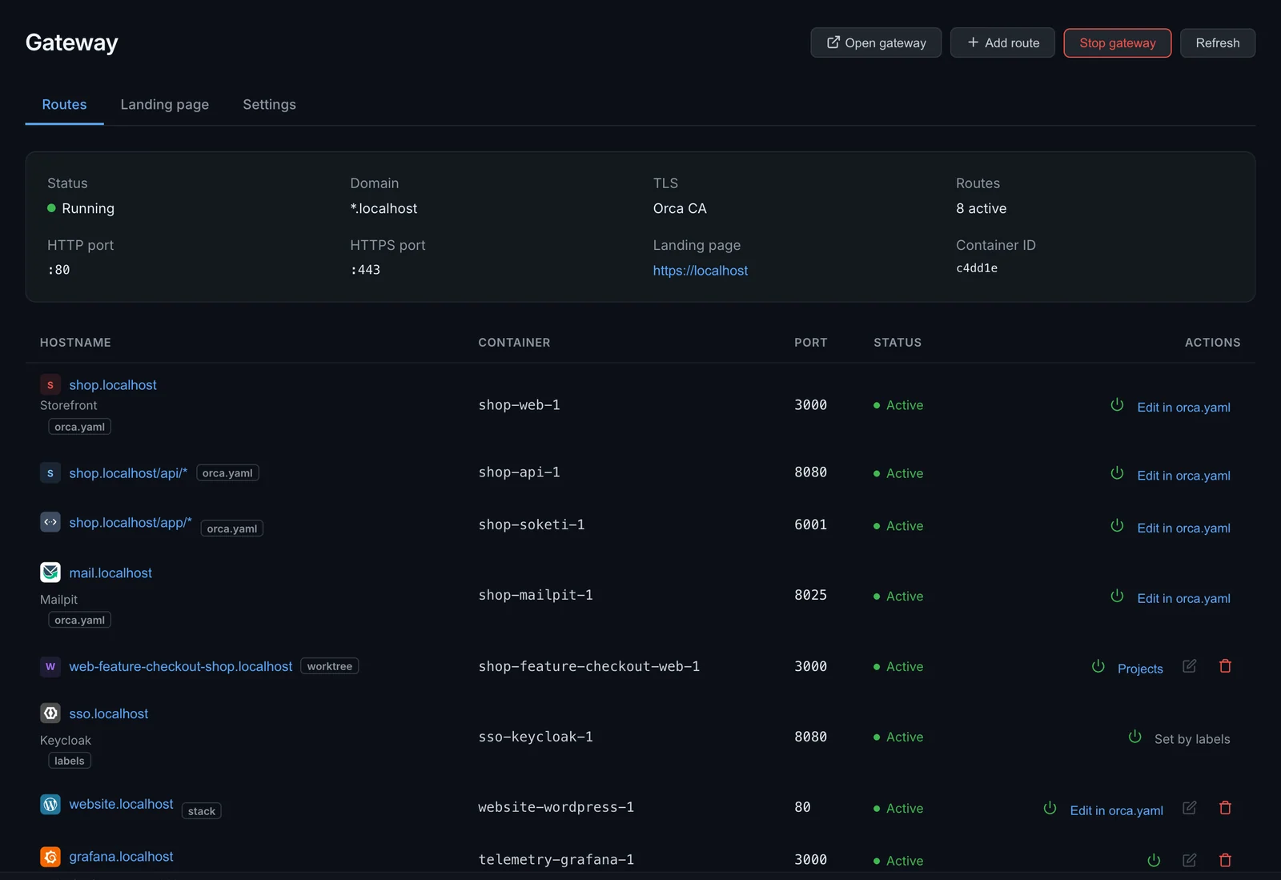Toggle power for shop.localhost/api/* route
The image size is (1281, 880).
(1117, 473)
